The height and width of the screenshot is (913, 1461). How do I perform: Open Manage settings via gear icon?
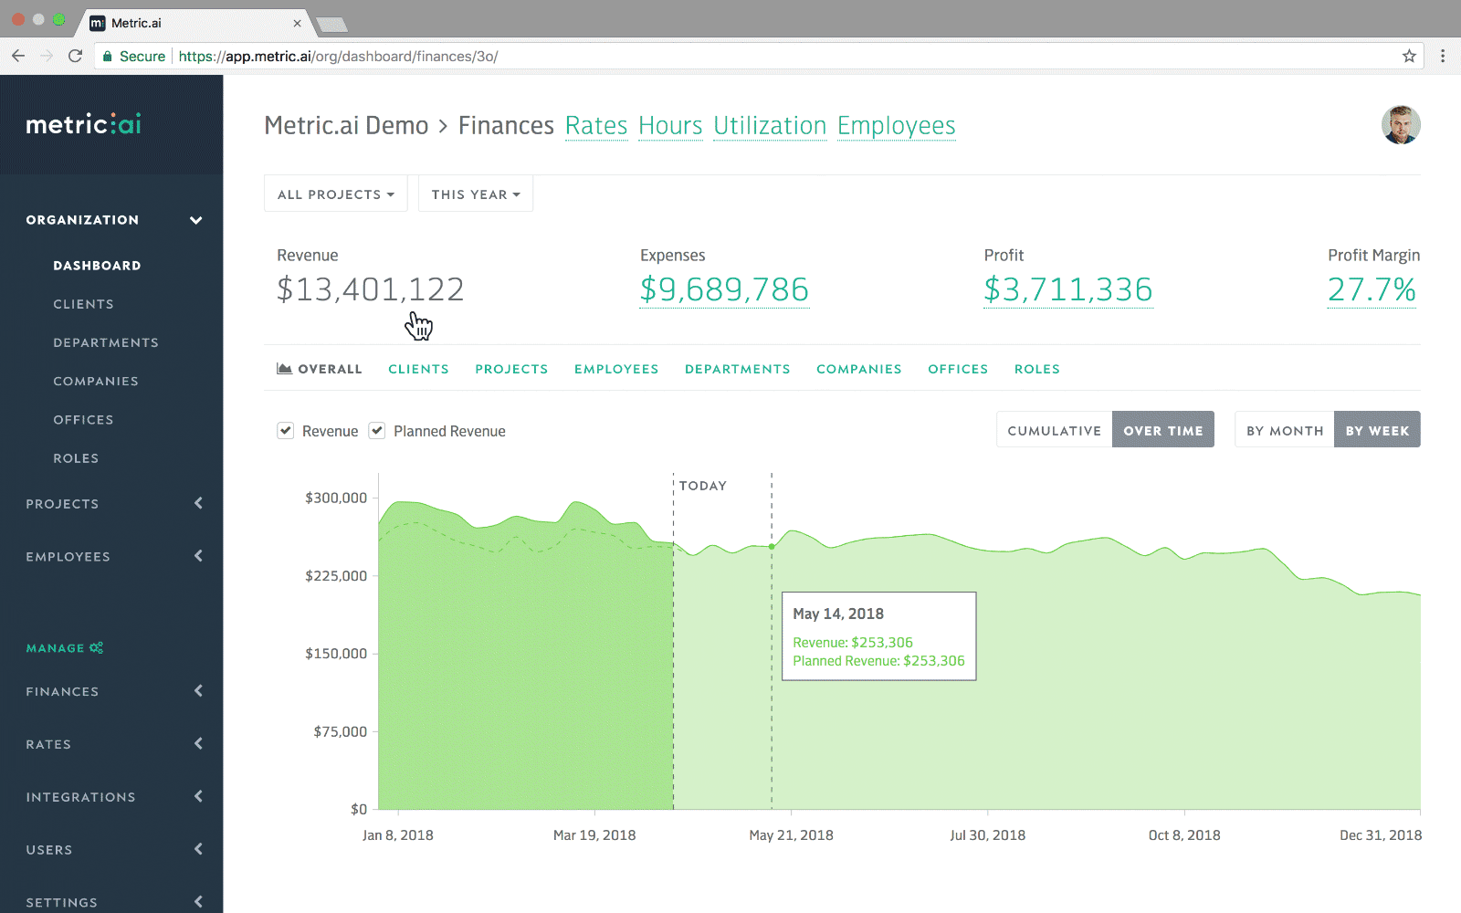coord(94,647)
